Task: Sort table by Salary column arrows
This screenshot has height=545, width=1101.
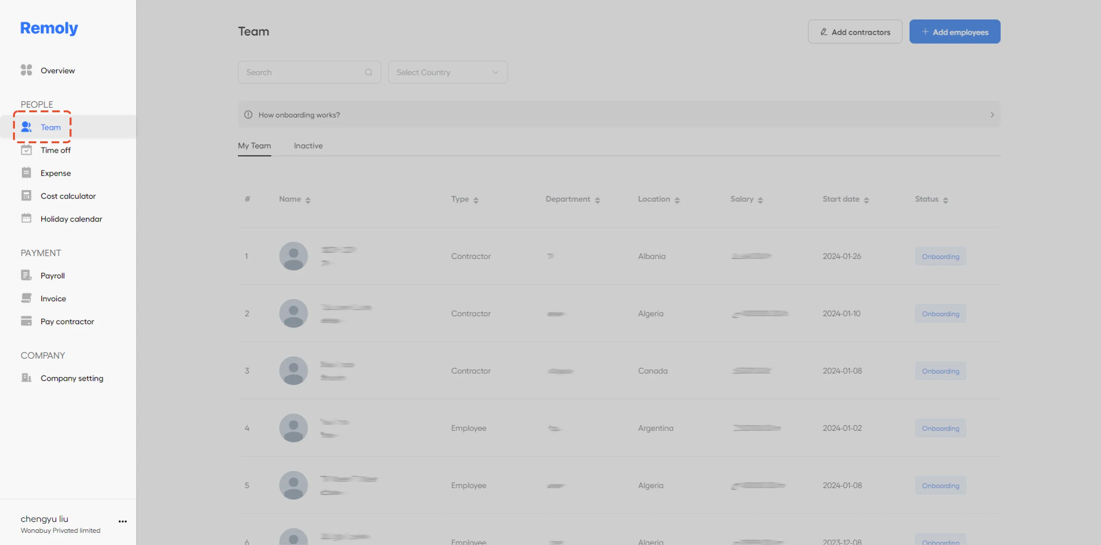Action: pos(760,200)
